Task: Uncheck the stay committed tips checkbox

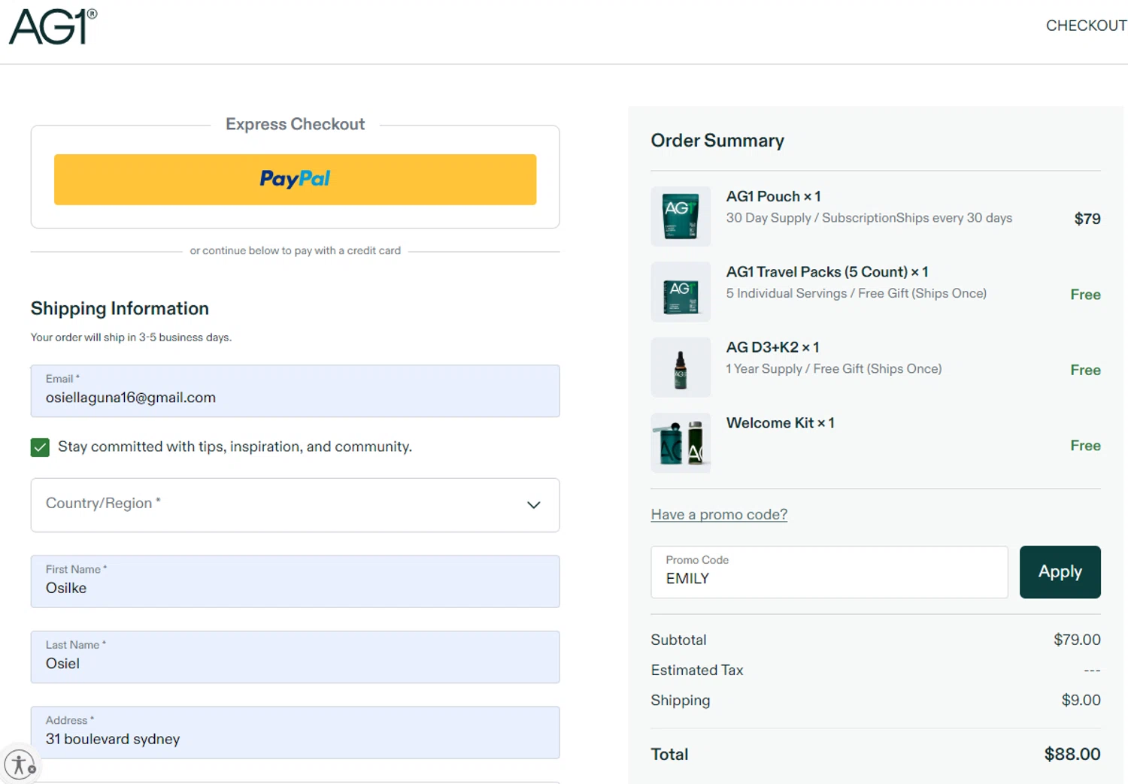Action: coord(41,447)
